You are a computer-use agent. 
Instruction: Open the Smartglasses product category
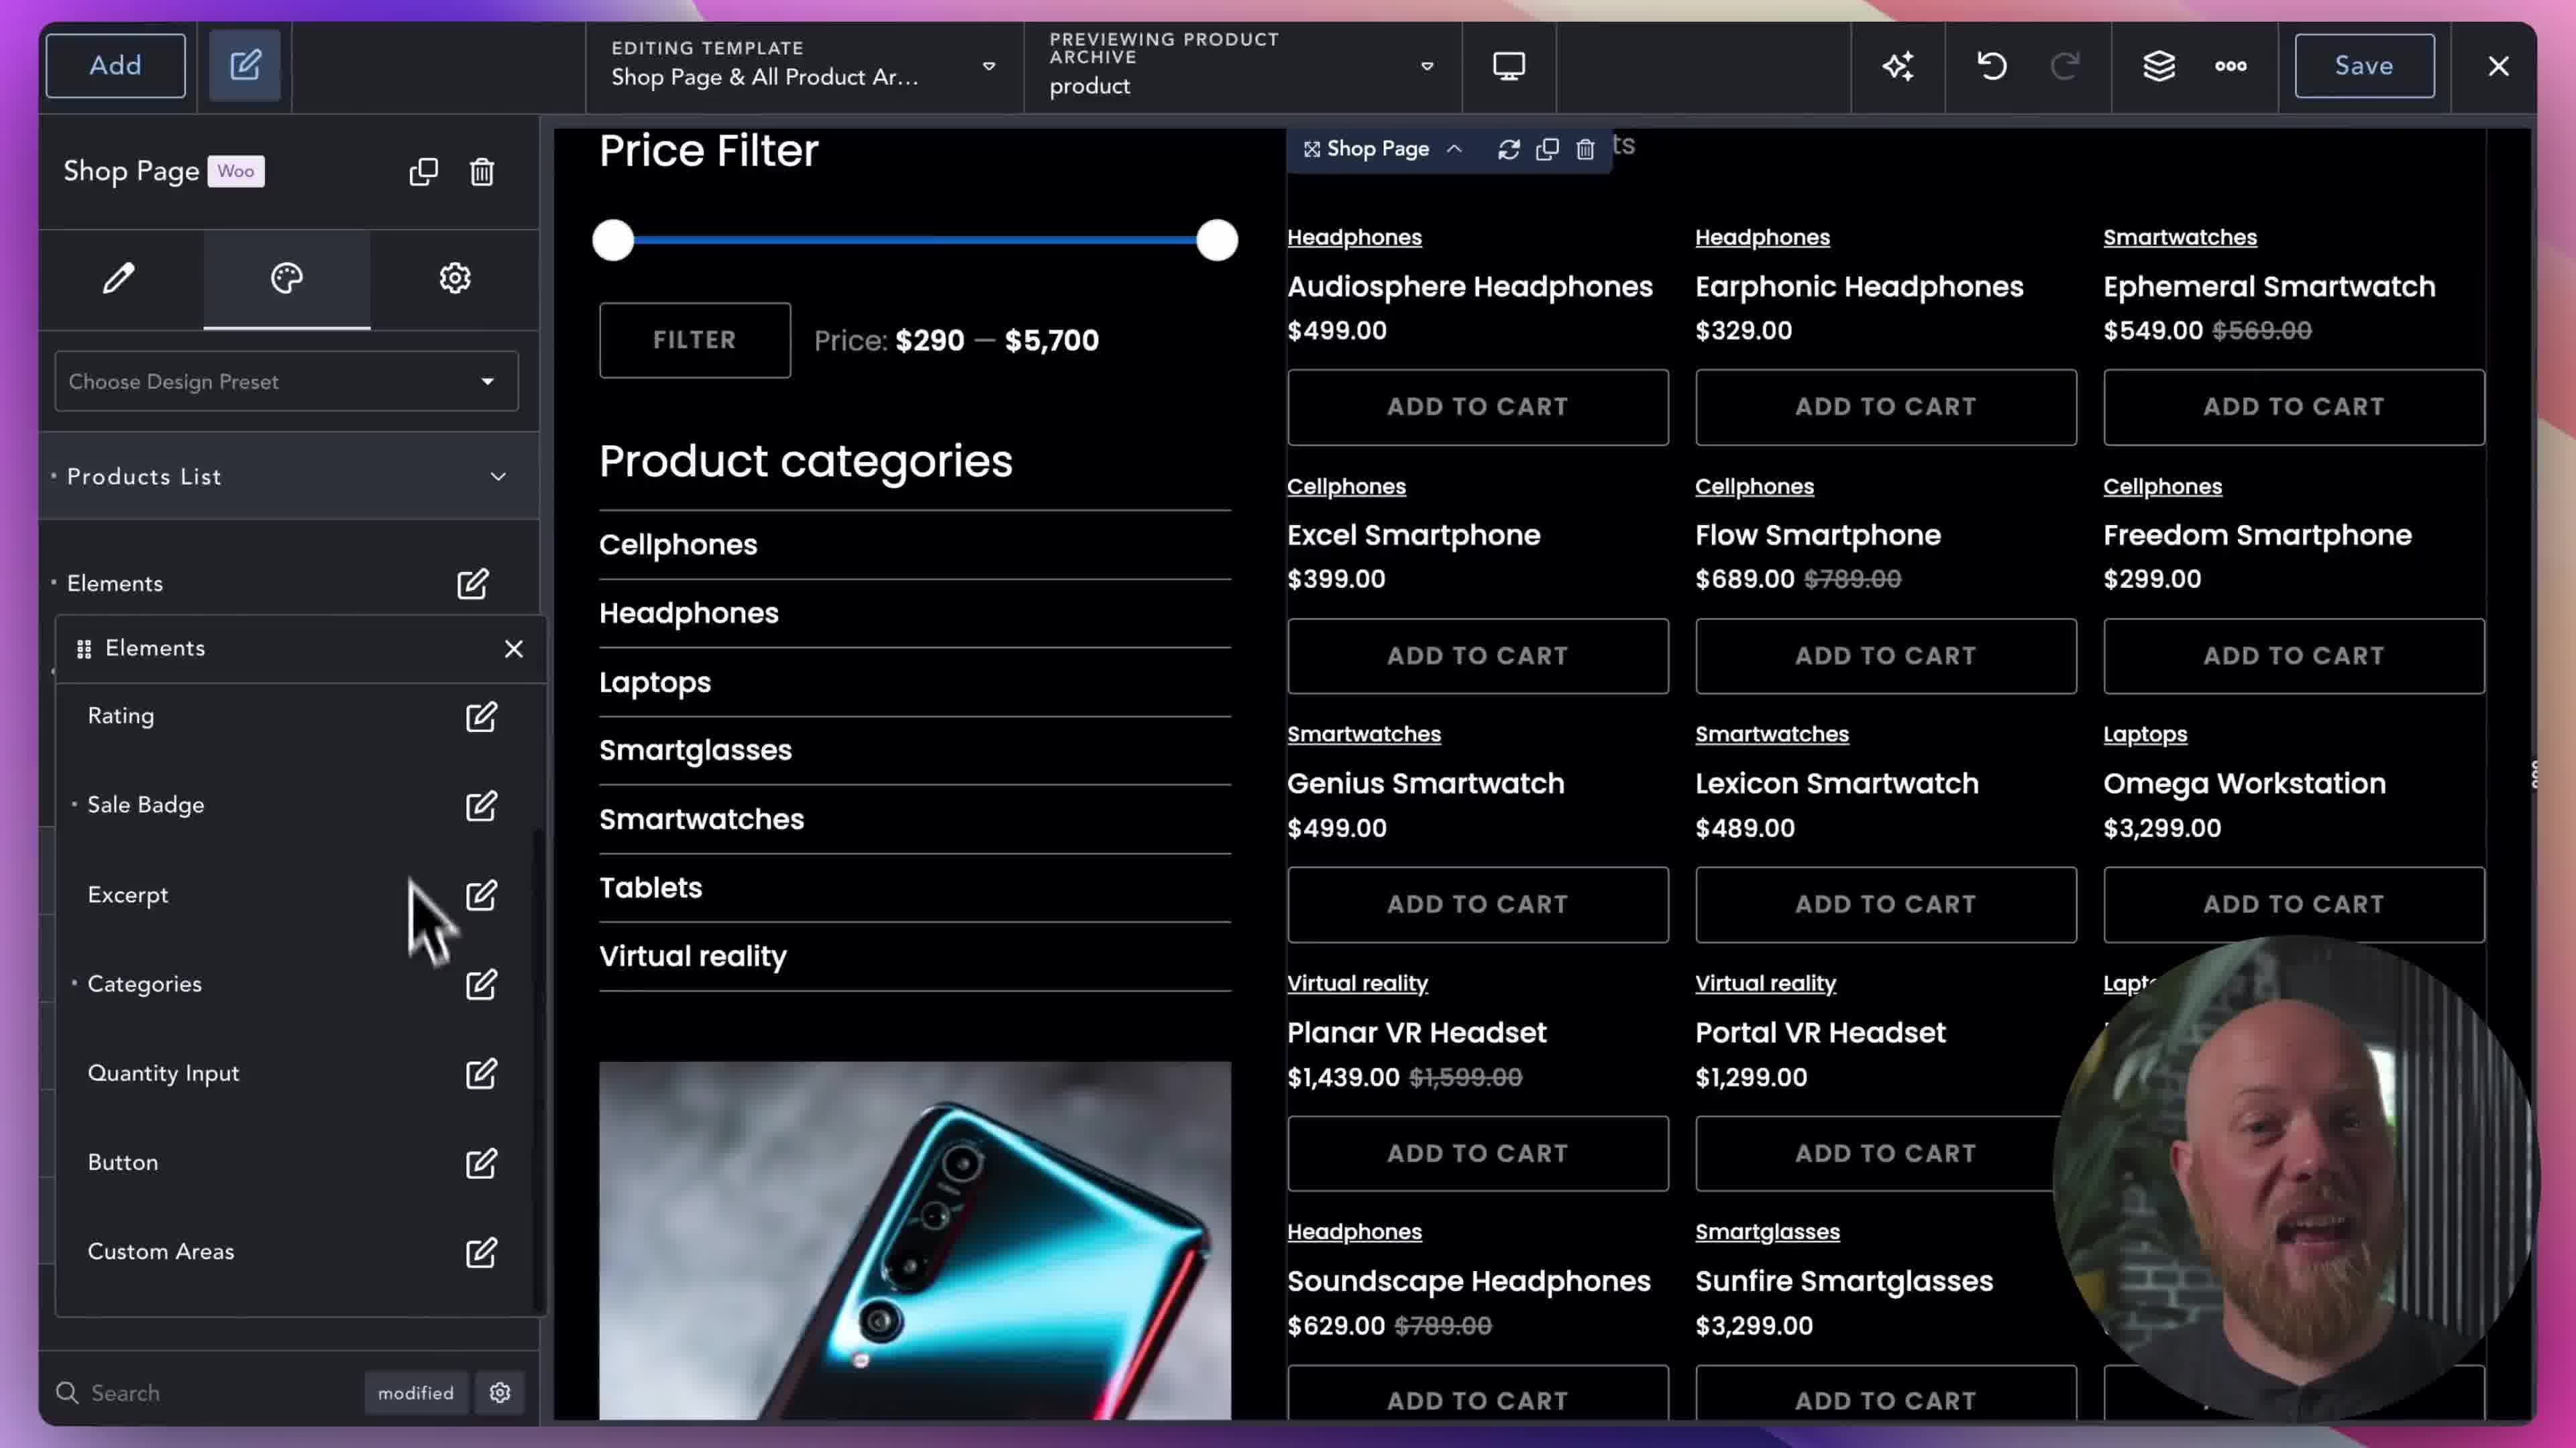tap(695, 751)
